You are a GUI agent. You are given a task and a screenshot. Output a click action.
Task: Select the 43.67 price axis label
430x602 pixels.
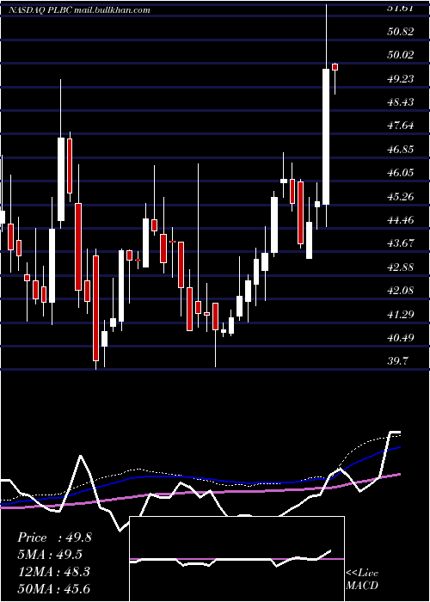(x=401, y=243)
